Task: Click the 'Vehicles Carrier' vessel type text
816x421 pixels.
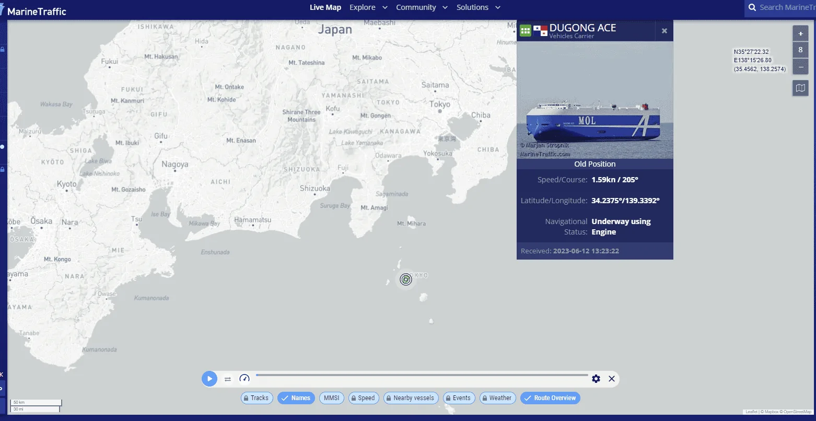Action: point(572,36)
